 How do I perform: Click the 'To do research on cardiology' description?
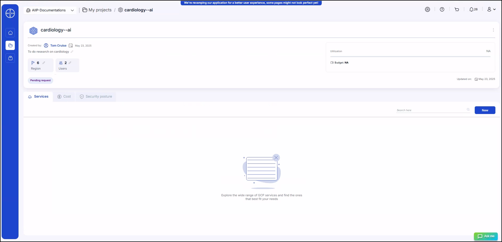[48, 52]
